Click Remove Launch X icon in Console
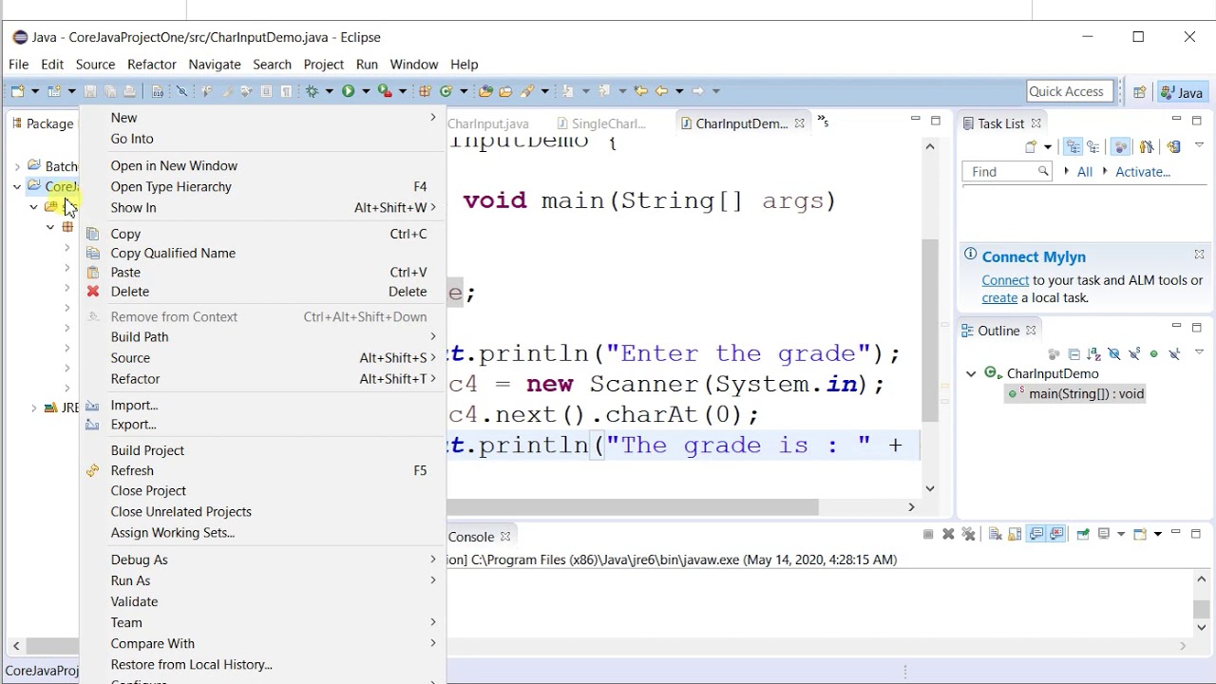The height and width of the screenshot is (684, 1216). (948, 534)
